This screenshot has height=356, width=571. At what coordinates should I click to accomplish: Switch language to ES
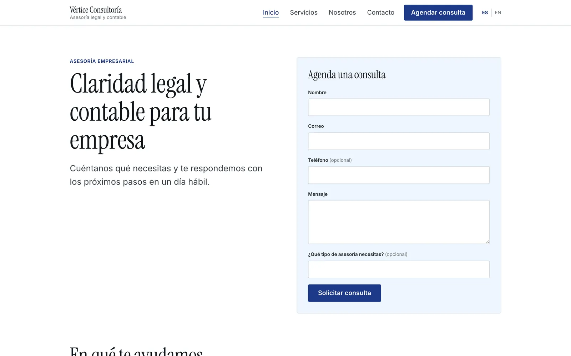point(485,12)
